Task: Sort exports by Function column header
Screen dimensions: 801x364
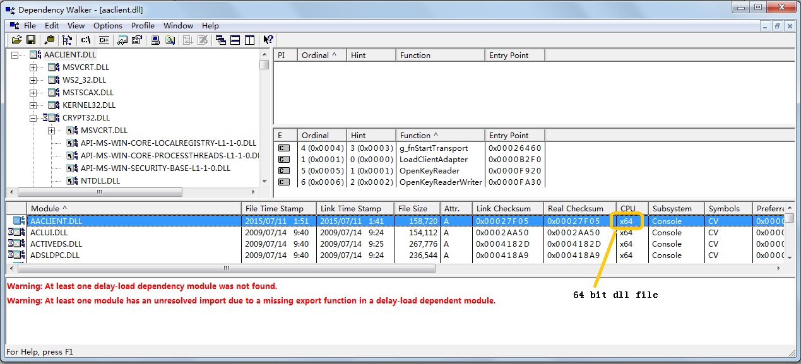Action: tap(441, 135)
